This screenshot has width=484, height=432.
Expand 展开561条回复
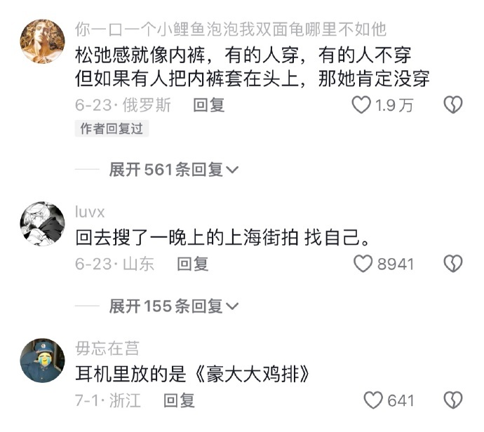pos(174,170)
